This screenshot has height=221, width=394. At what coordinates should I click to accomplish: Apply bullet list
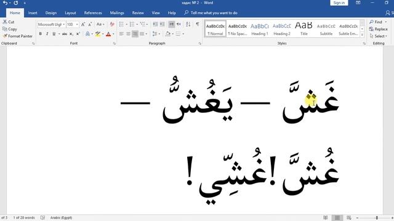[x=121, y=25]
